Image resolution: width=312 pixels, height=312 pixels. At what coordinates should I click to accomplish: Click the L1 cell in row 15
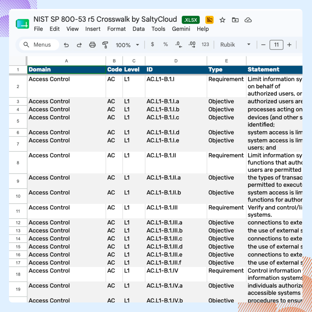[134, 247]
